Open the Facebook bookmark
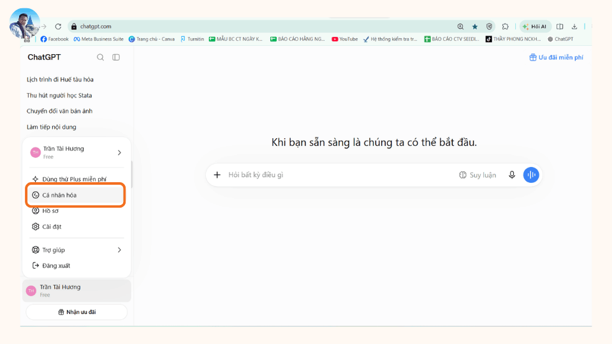Viewport: 612px width, 344px height. [x=54, y=39]
